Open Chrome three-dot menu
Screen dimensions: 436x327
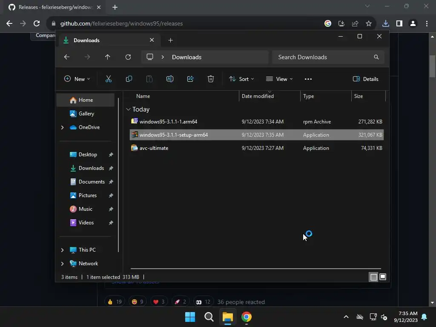tap(427, 23)
